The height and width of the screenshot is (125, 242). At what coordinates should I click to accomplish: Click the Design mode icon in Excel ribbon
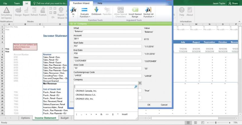pos(18,10)
